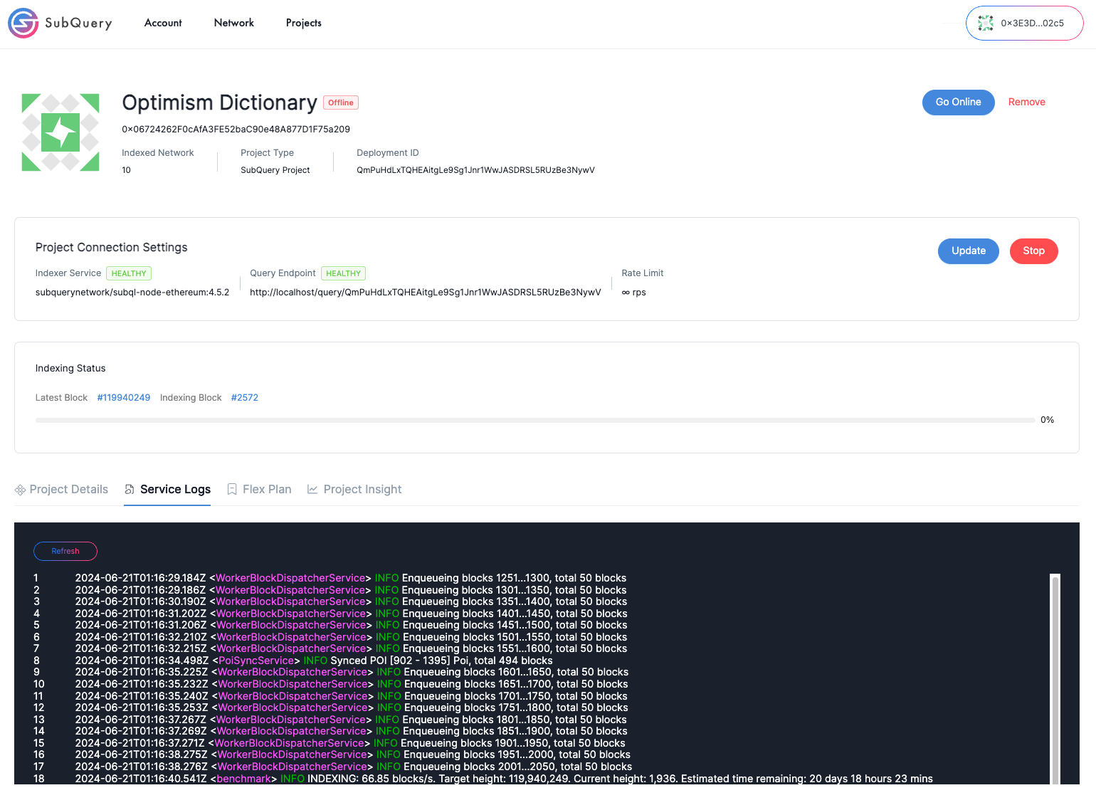Switch to the Project Details tab

point(61,490)
